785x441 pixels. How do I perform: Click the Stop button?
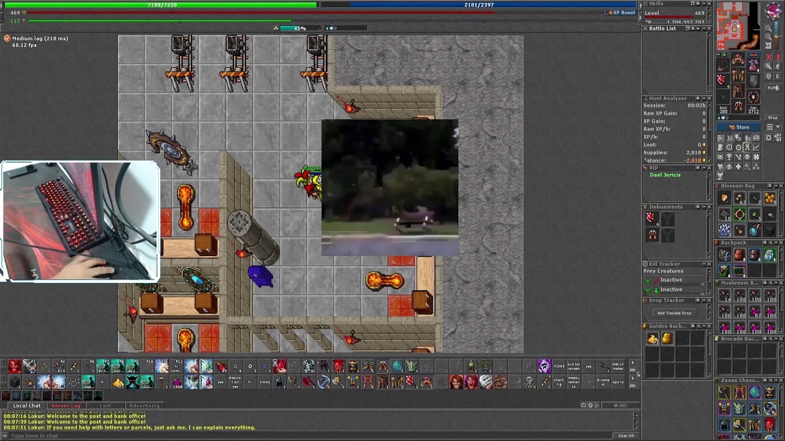click(773, 118)
